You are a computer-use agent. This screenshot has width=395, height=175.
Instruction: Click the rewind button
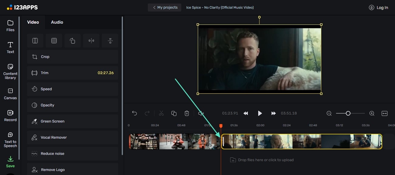pos(246,113)
